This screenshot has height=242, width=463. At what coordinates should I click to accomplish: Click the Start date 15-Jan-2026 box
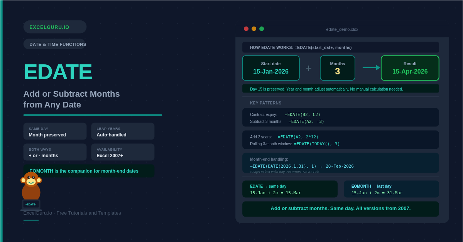click(x=271, y=68)
